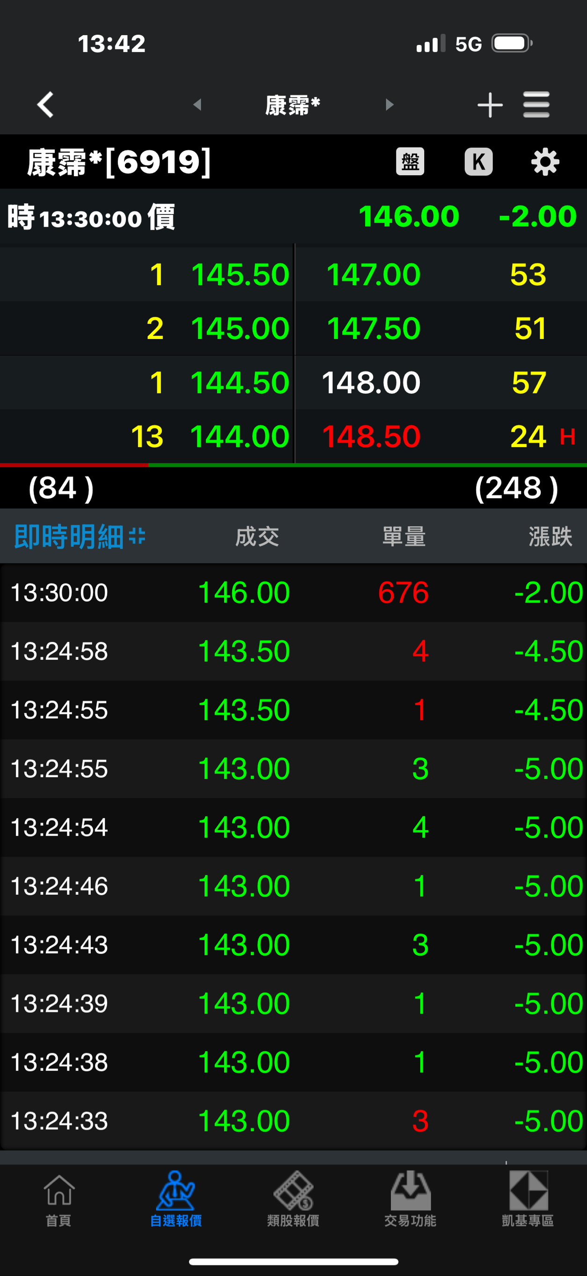The image size is (587, 1276).
Task: Select the 13:24:33 trade row
Action: coord(293,1121)
